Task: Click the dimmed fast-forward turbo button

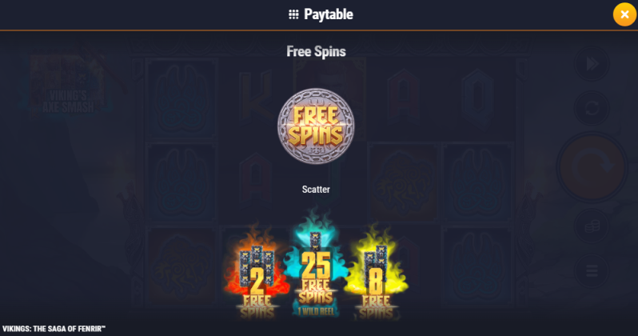Action: pyautogui.click(x=592, y=64)
